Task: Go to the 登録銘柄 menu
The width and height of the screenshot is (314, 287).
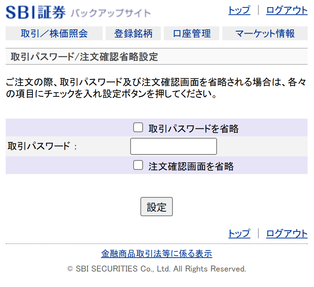Action: 133,34
